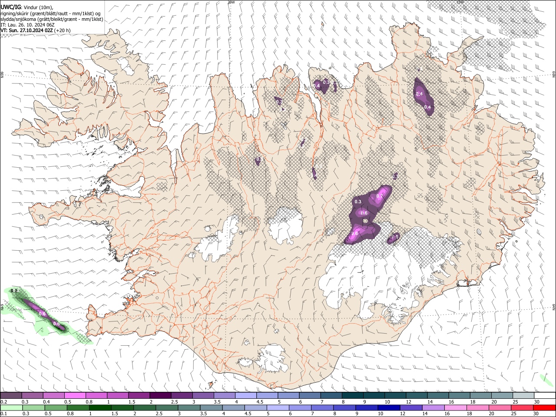The height and width of the screenshot is (417, 556).
Task: Click the 'rigning/skúrir' legend description line
Action: pos(50,13)
